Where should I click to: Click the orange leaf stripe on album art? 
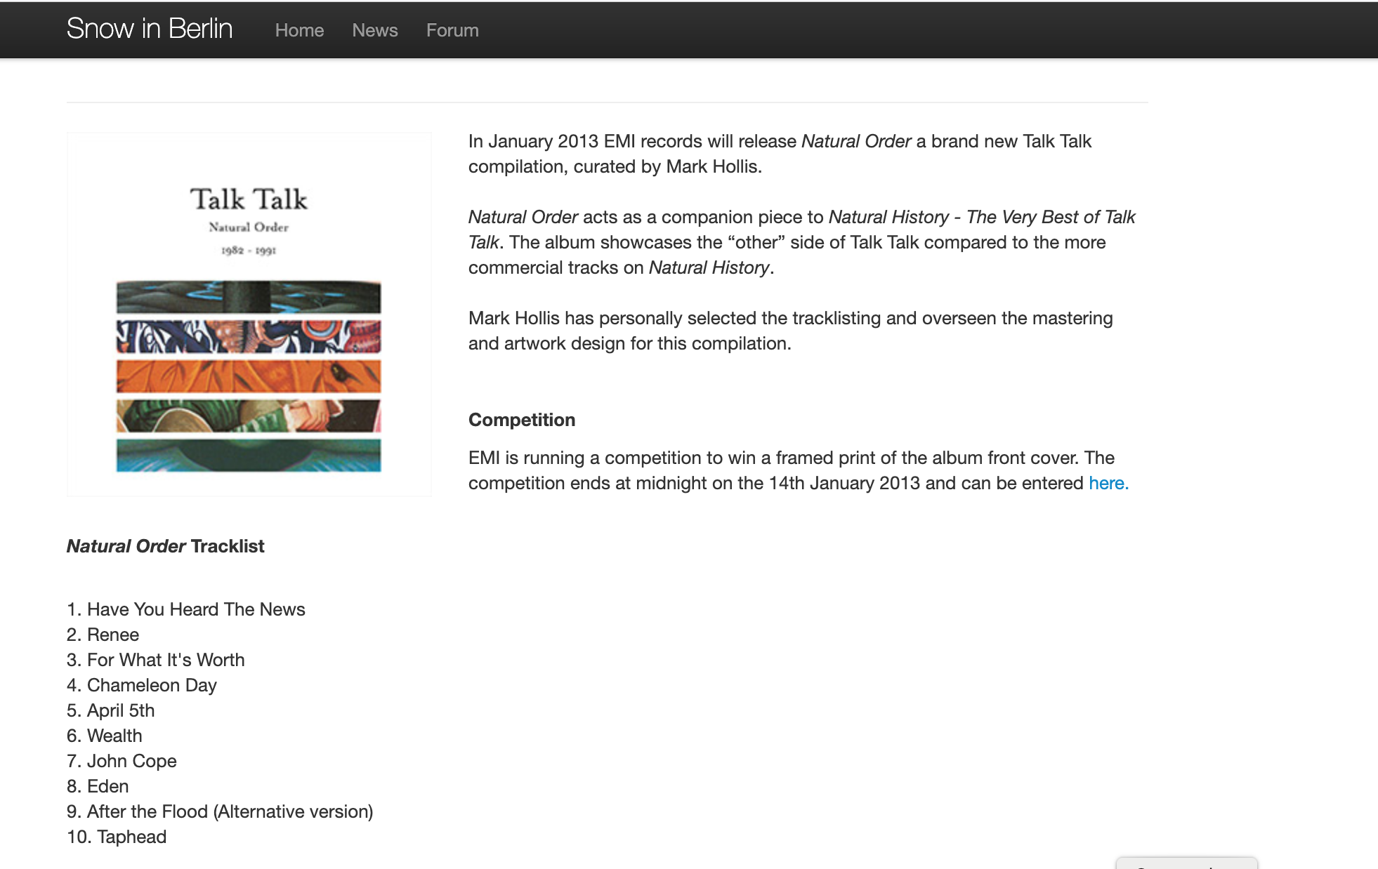pyautogui.click(x=249, y=376)
